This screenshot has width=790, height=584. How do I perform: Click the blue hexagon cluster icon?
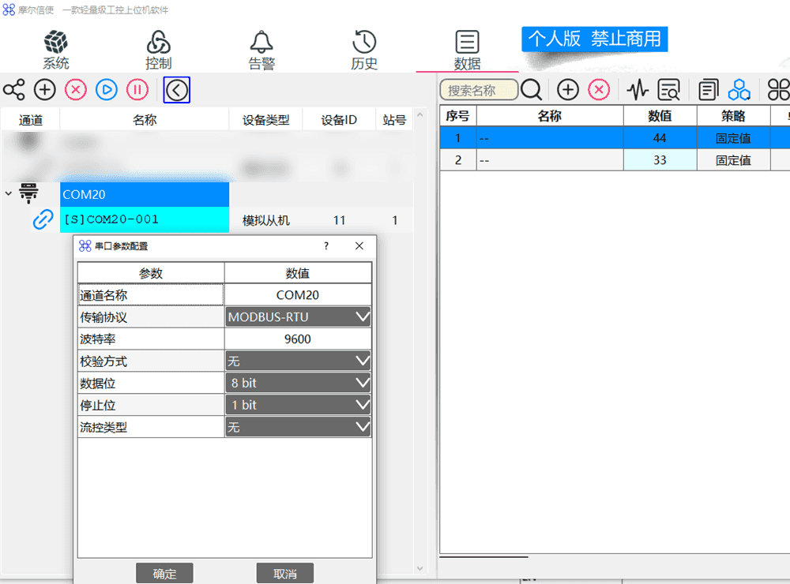(x=739, y=90)
